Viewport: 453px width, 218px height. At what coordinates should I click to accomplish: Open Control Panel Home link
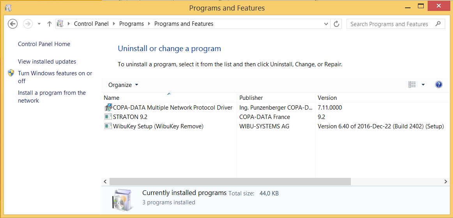pos(44,44)
